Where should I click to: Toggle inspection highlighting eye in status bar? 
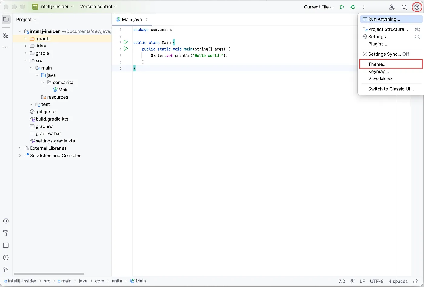pos(352,281)
